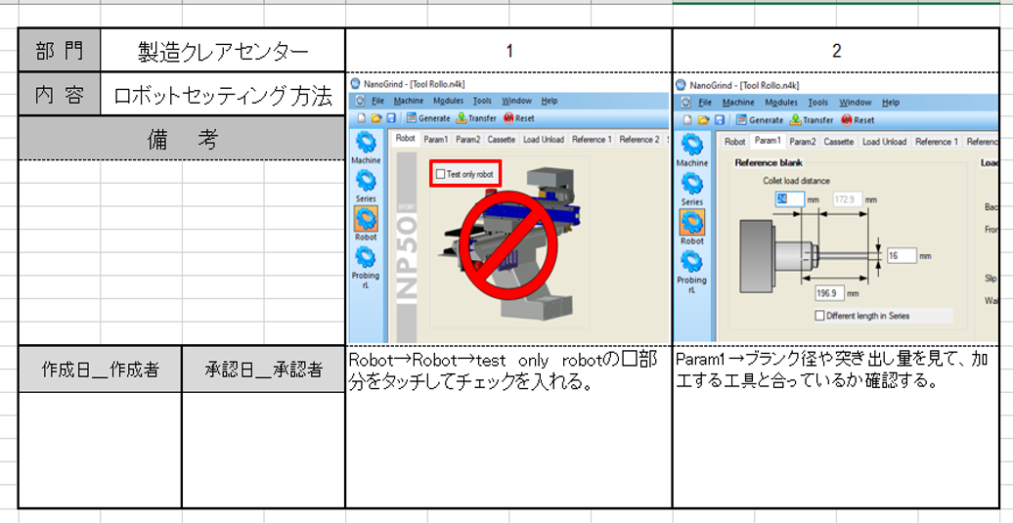Switch to Cassette tab in step 1 window
This screenshot has height=523, width=1013.
click(501, 140)
